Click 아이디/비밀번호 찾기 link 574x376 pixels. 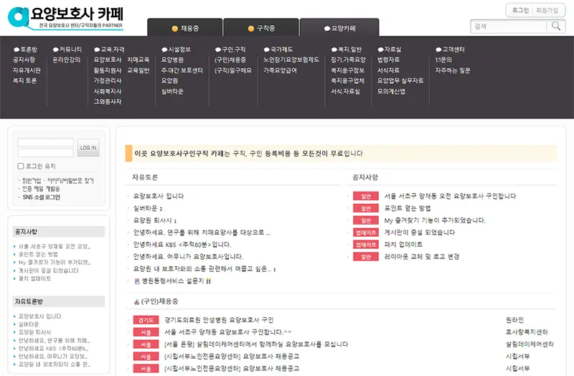70,181
